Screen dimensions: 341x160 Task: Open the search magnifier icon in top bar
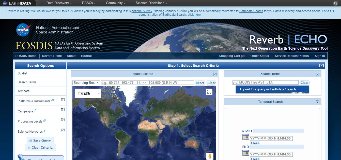[335, 3]
